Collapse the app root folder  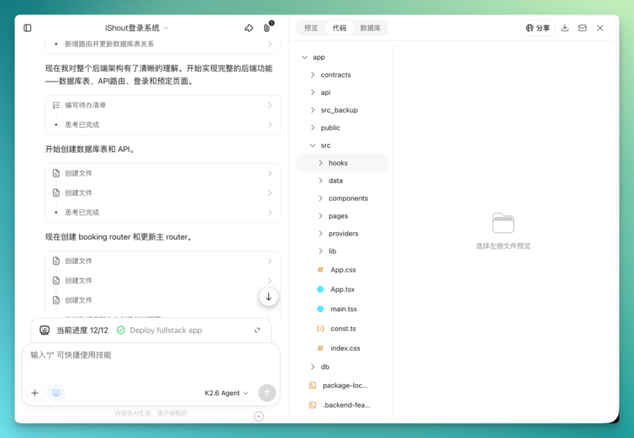coord(304,57)
